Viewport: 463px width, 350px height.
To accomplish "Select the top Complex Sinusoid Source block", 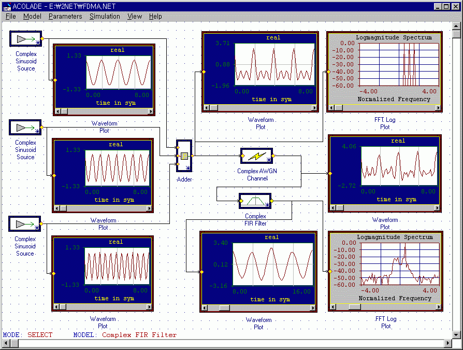I will pyautogui.click(x=26, y=39).
